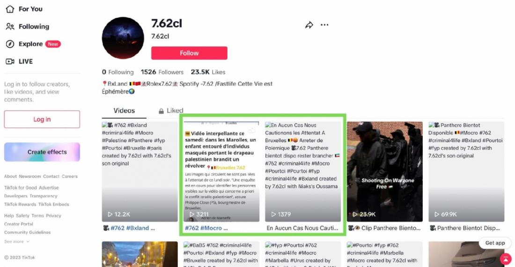This screenshot has height=267, width=515.
Task: Click the red scroll-to-top icon
Action: pos(506,259)
